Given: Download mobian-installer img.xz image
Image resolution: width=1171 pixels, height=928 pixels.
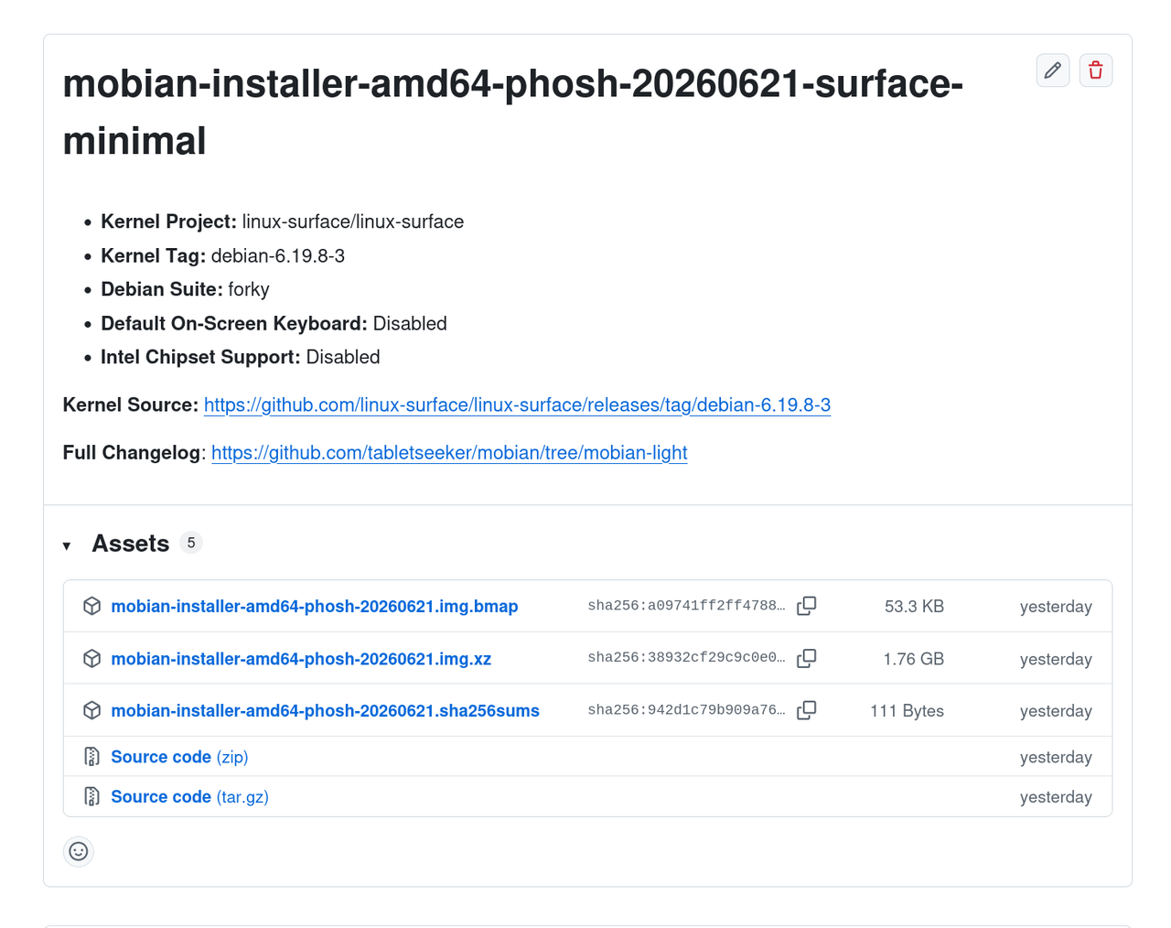Looking at the screenshot, I should point(301,658).
